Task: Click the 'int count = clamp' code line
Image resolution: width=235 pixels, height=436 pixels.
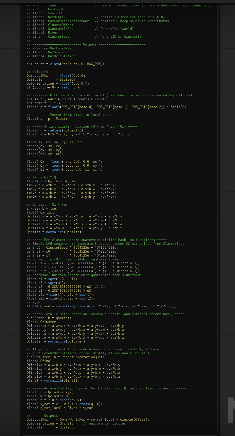Action: [66, 64]
